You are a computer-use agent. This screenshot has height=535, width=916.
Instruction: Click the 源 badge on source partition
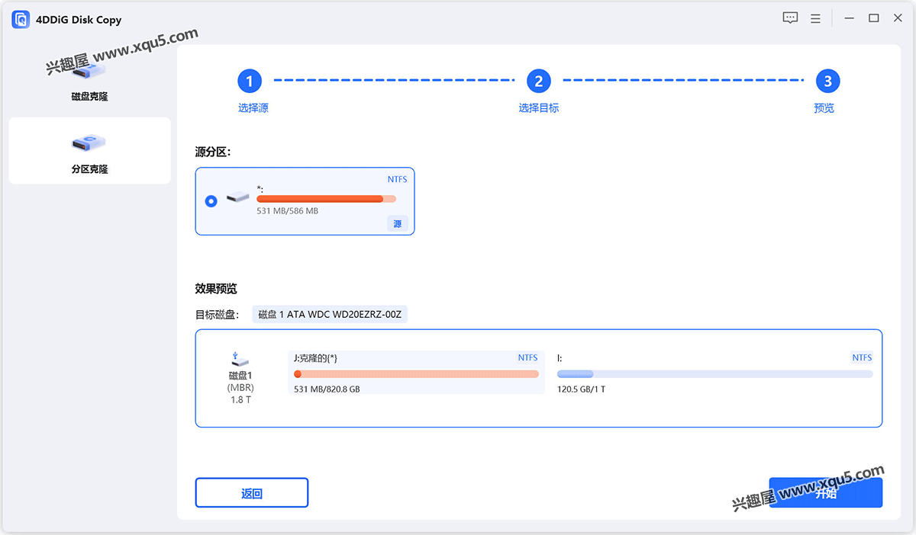pos(397,224)
